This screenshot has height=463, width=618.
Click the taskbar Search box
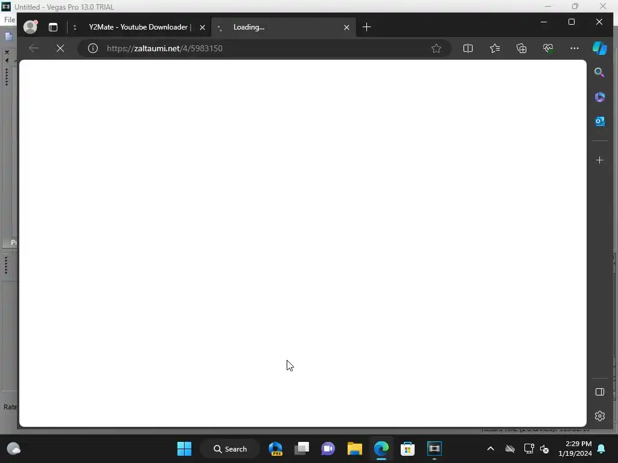[230, 449]
